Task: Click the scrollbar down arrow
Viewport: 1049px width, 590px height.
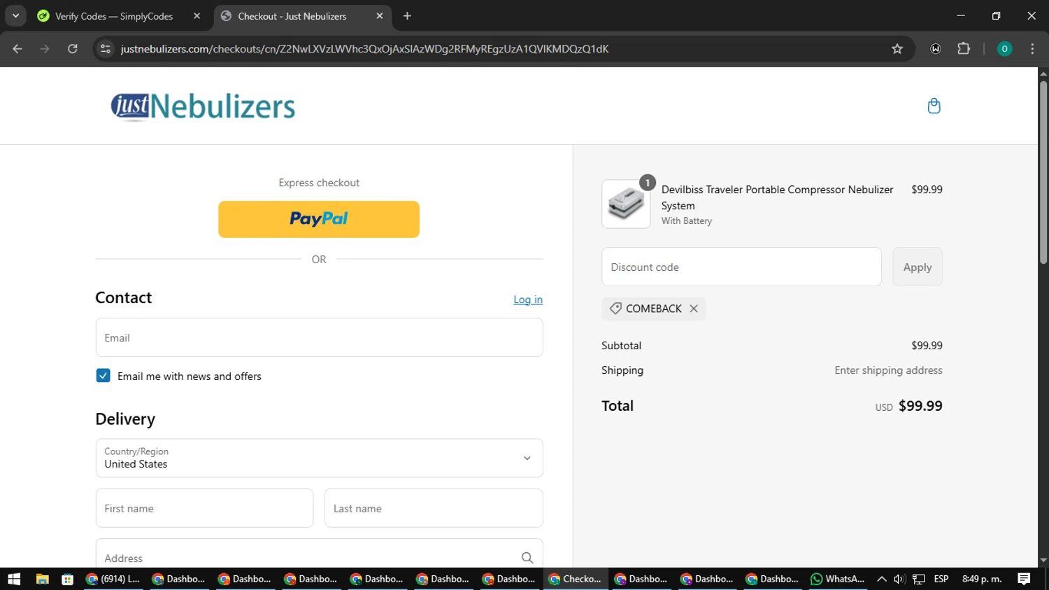Action: [x=1043, y=561]
